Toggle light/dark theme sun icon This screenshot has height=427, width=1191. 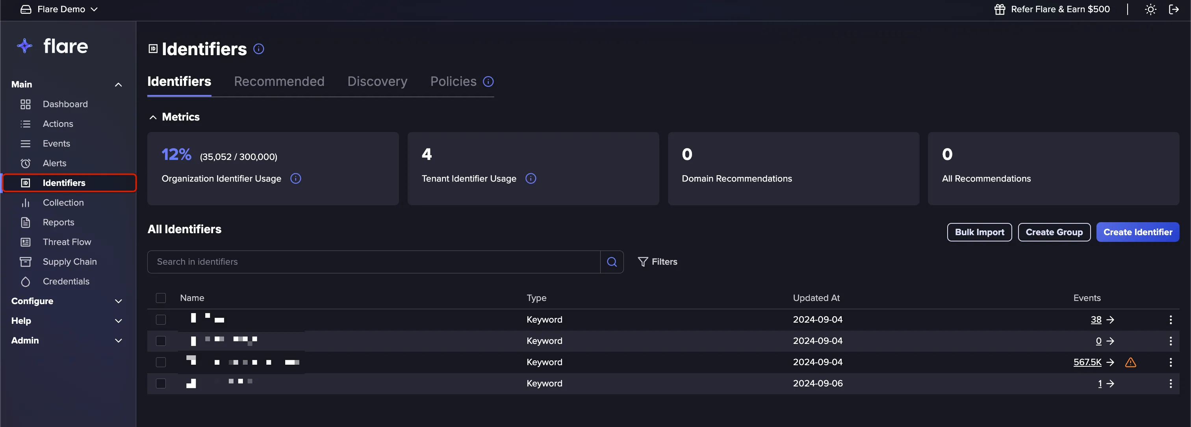pyautogui.click(x=1150, y=9)
